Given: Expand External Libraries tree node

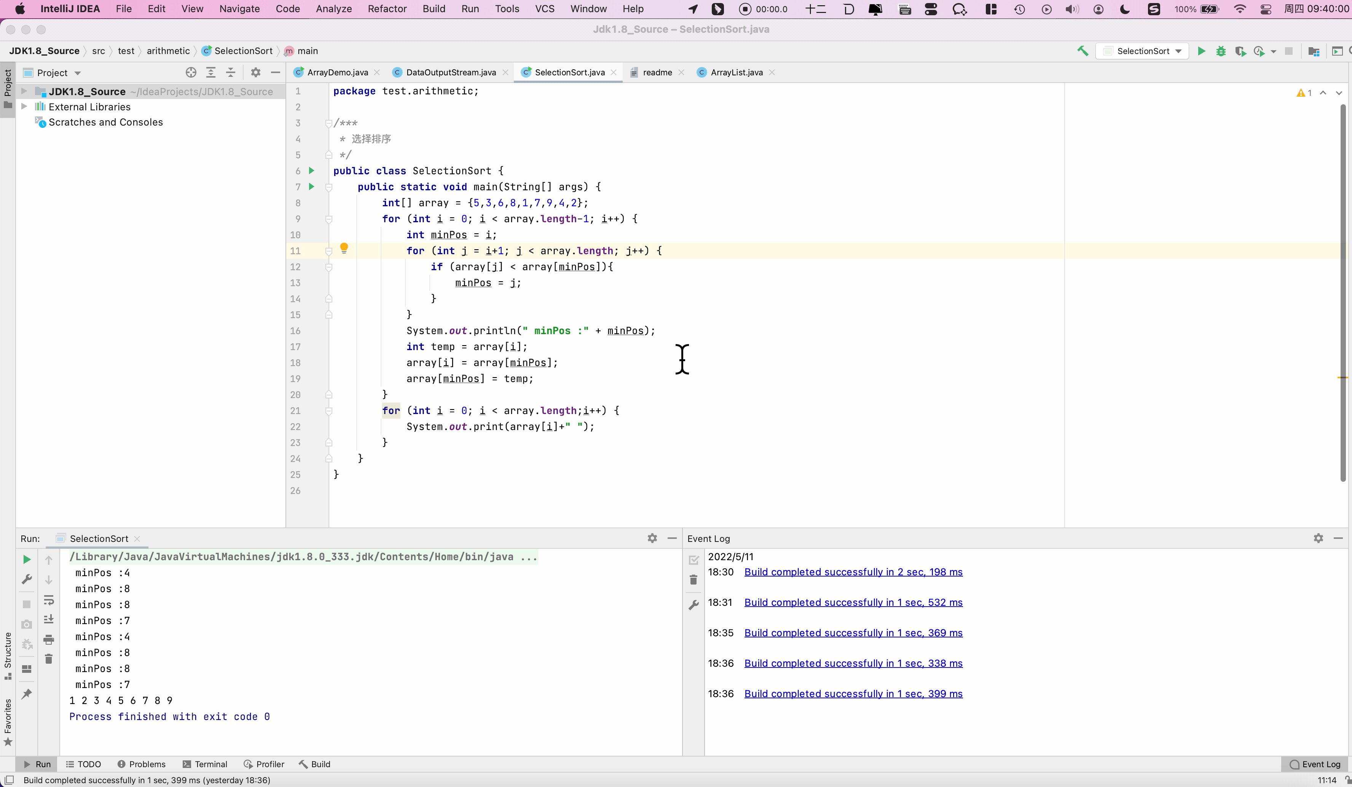Looking at the screenshot, I should click(24, 107).
